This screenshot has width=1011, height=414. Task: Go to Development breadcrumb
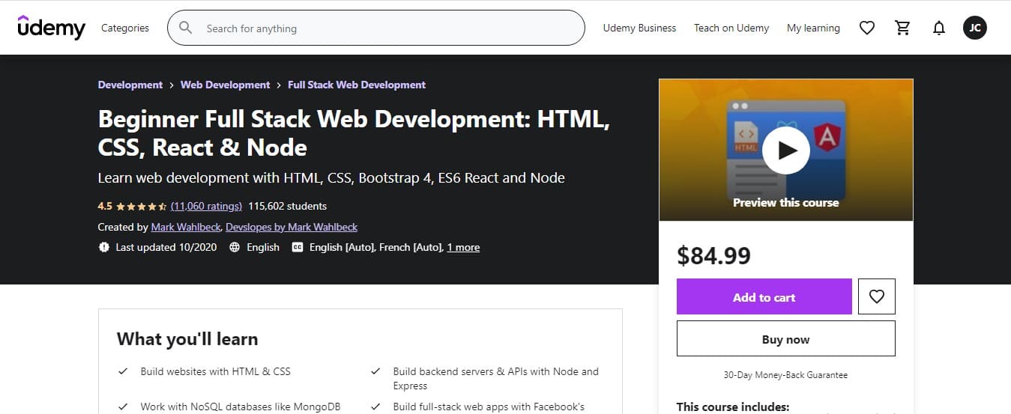[x=130, y=85]
